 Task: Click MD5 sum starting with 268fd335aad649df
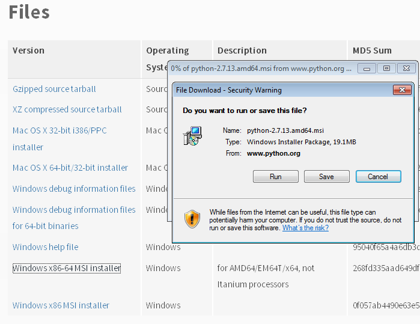(x=386, y=268)
